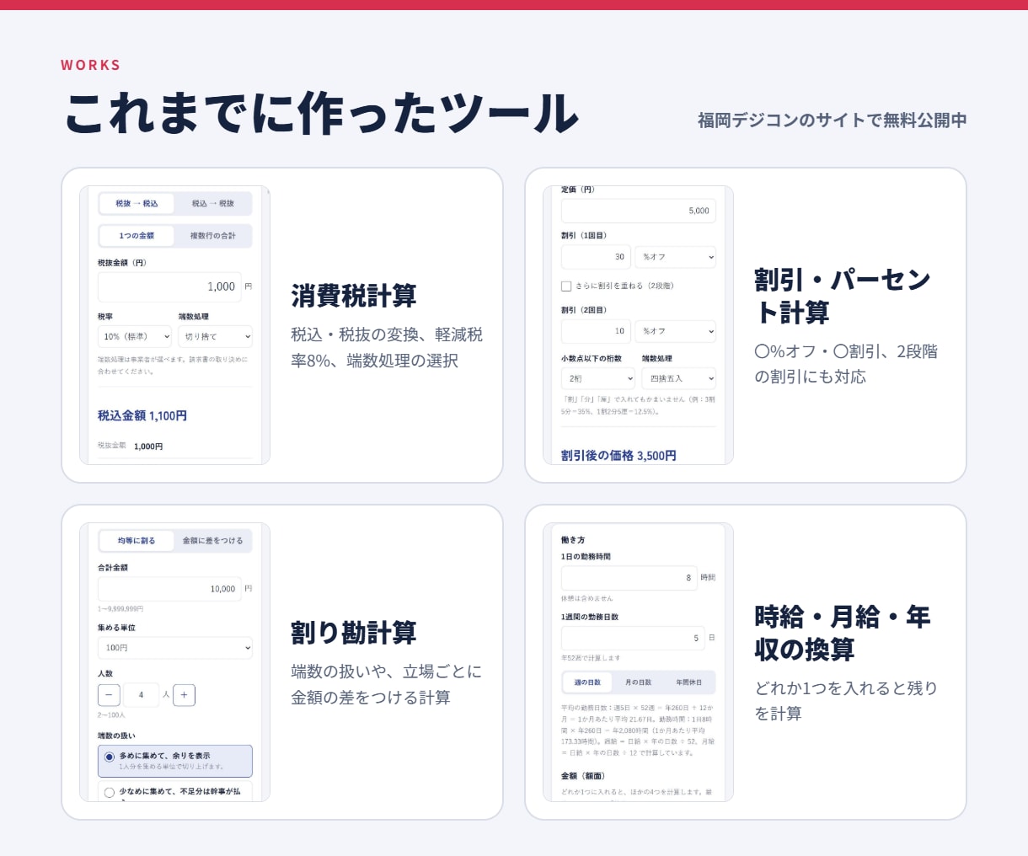The width and height of the screenshot is (1028, 856).
Task: Click the 福岡デジコンのサイトで無料公開中 text
Action: (x=833, y=120)
